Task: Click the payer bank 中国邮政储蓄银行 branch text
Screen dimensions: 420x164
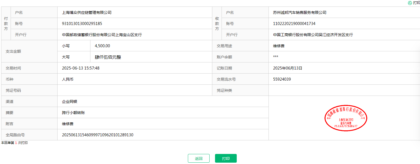Action: pos(102,35)
